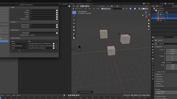Toggle X-ray display in viewport header
This screenshot has width=177, height=99.
[139, 9]
